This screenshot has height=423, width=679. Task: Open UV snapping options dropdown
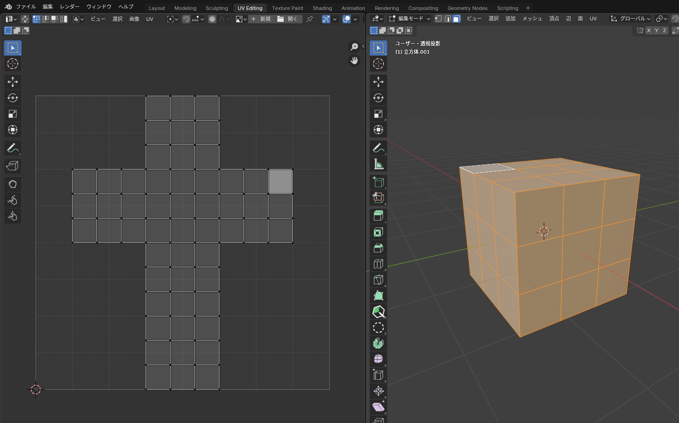coord(198,19)
